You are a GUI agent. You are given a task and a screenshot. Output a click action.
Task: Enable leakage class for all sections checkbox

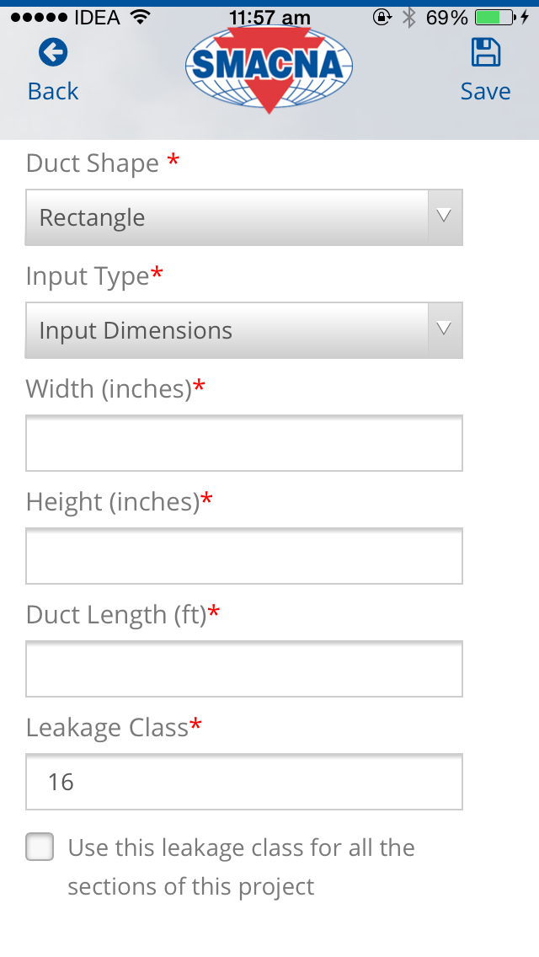pyautogui.click(x=40, y=847)
